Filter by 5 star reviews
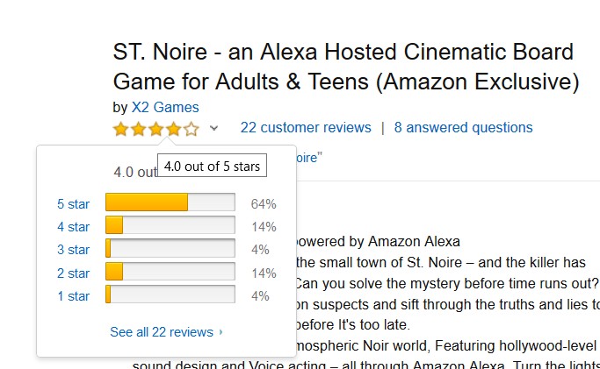Screen dimensions: 600x369 74,204
